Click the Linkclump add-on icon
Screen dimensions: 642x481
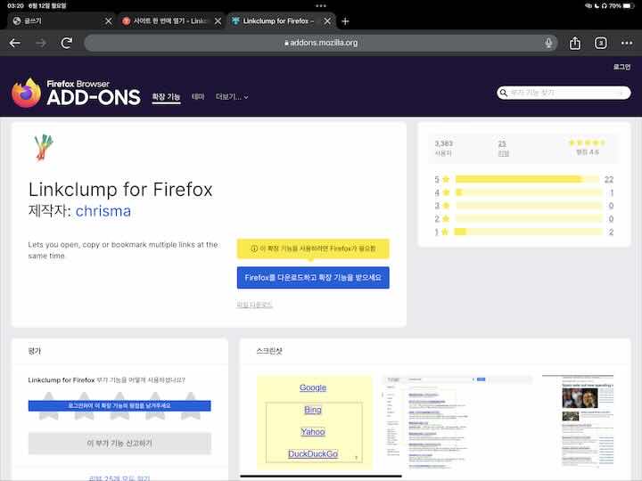[x=44, y=148]
